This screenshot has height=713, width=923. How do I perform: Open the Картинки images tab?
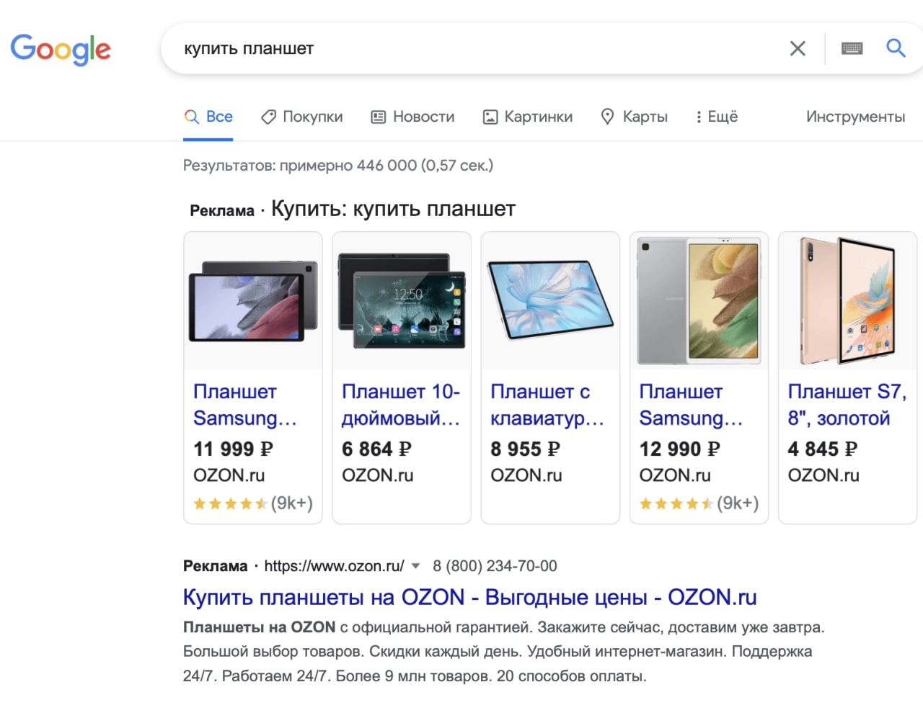(528, 117)
